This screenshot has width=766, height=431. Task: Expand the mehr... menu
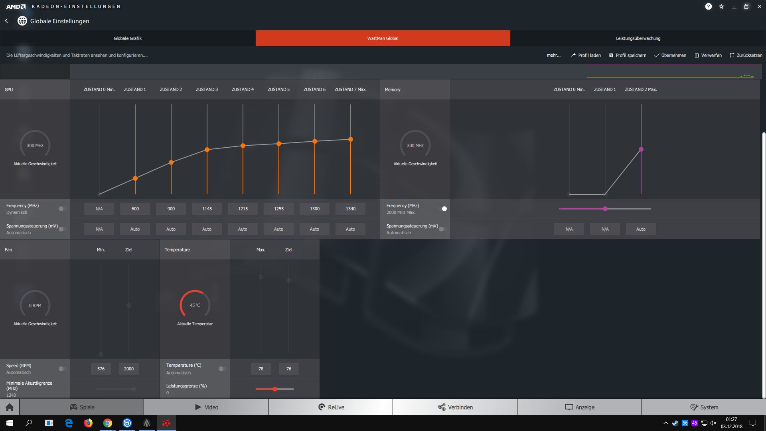point(553,55)
